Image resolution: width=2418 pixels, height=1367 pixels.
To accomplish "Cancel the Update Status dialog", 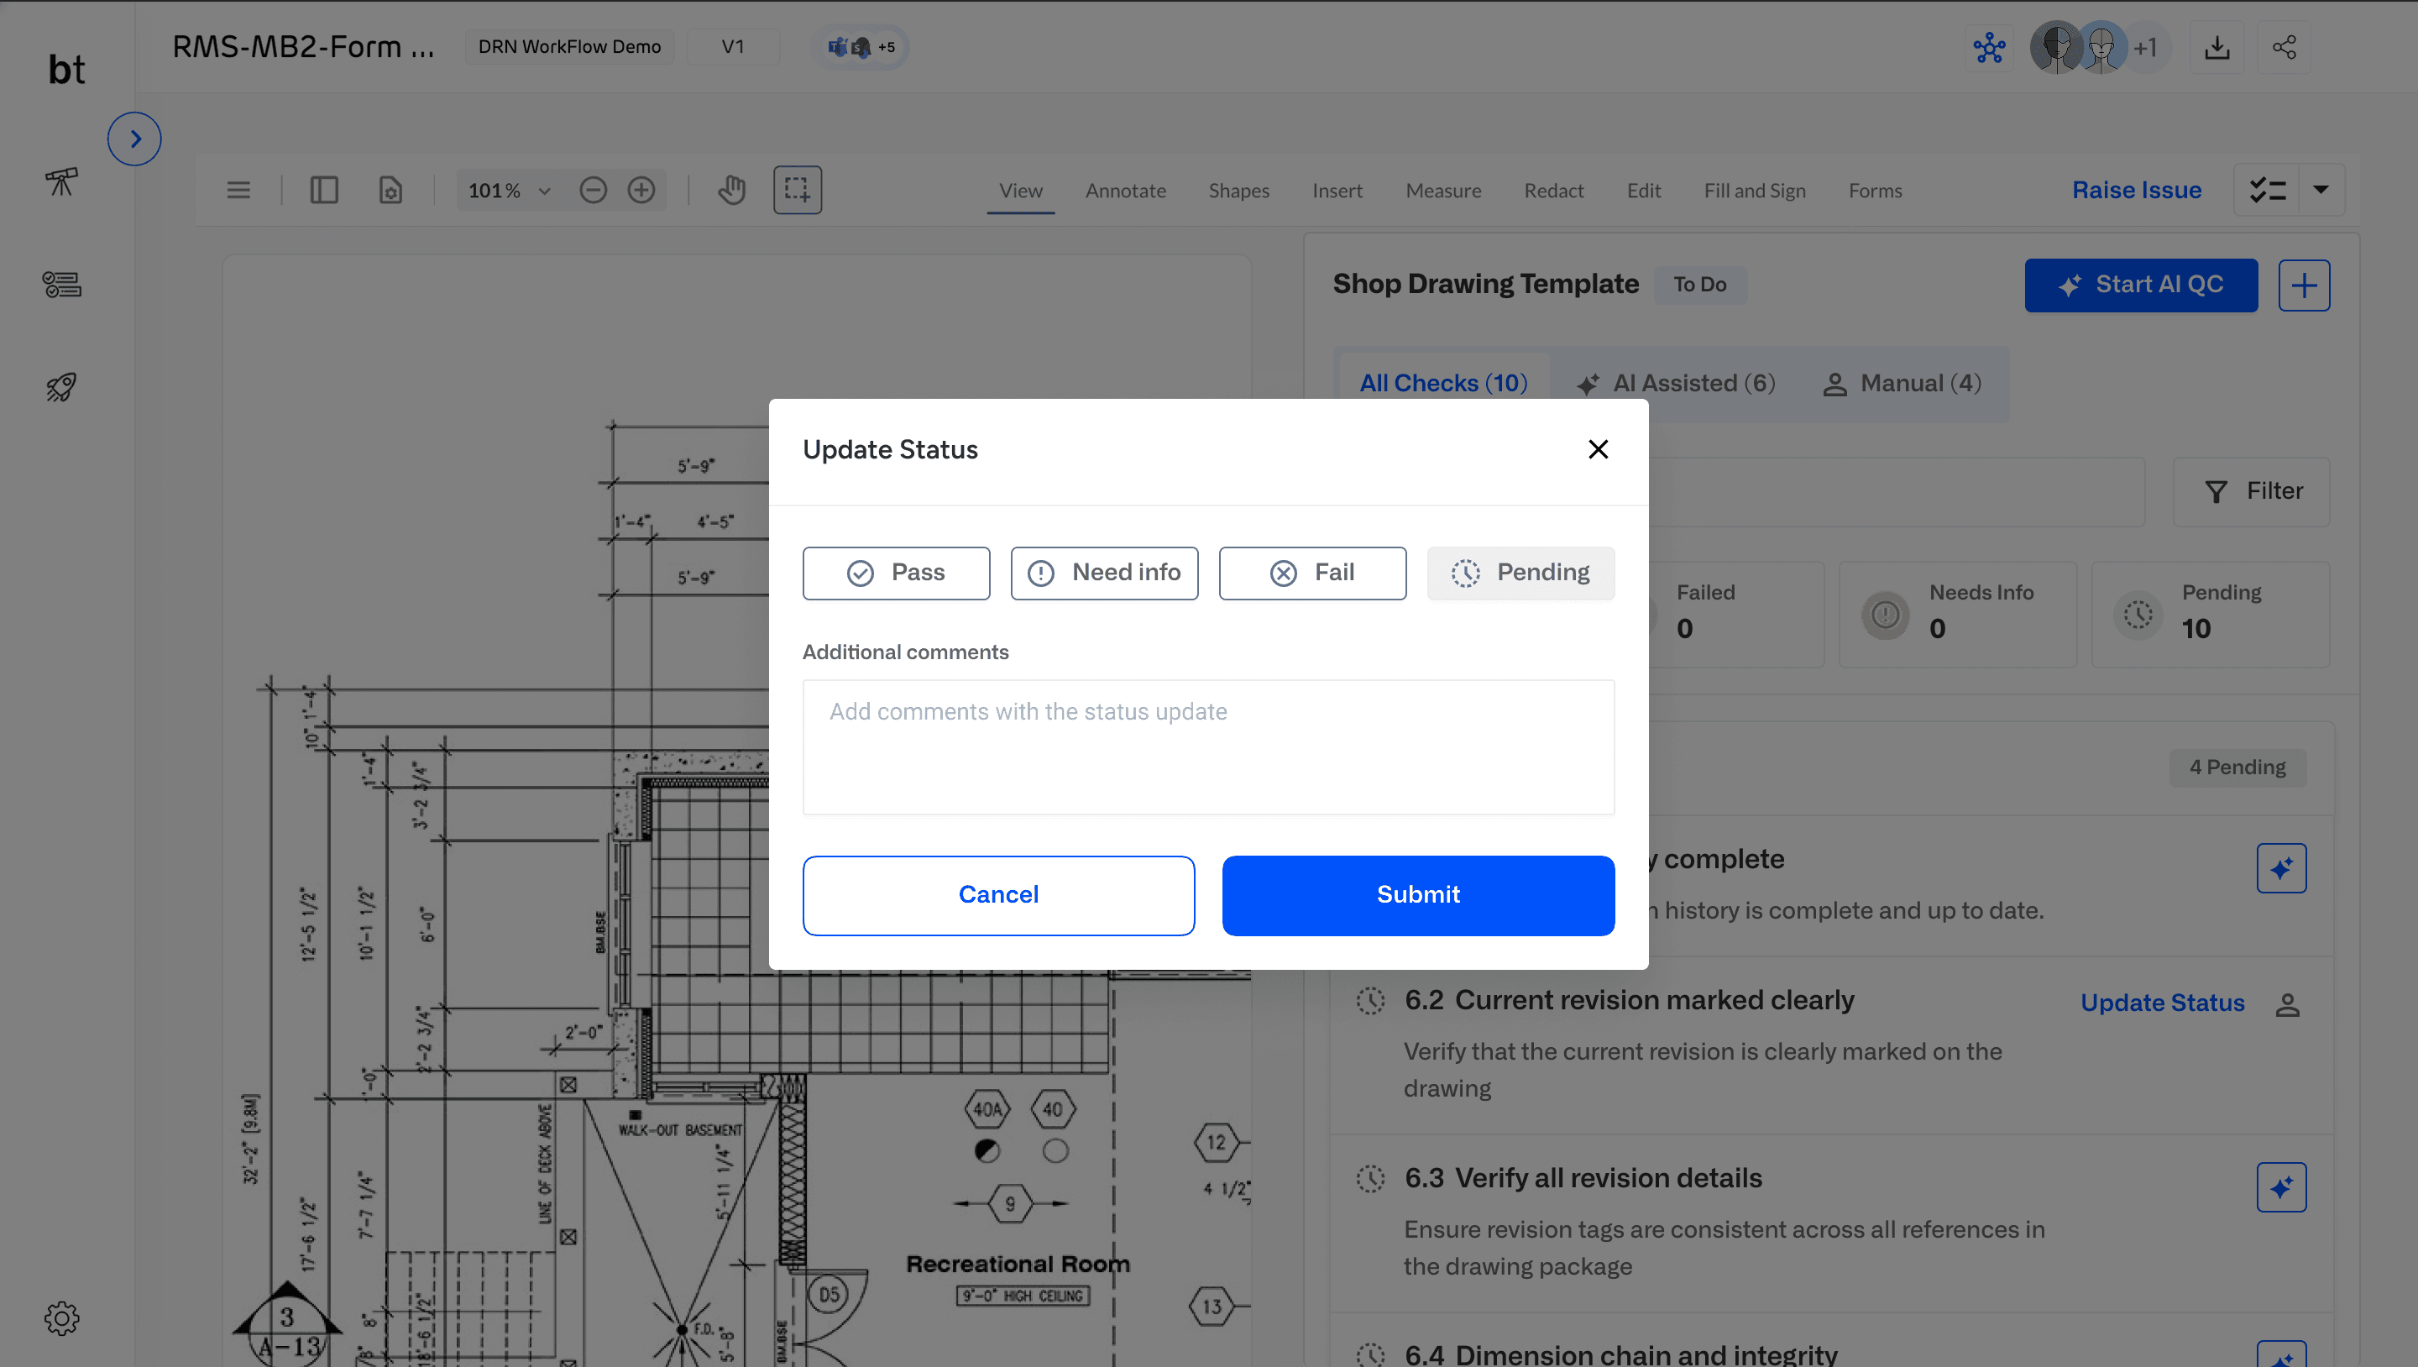I will tap(999, 895).
